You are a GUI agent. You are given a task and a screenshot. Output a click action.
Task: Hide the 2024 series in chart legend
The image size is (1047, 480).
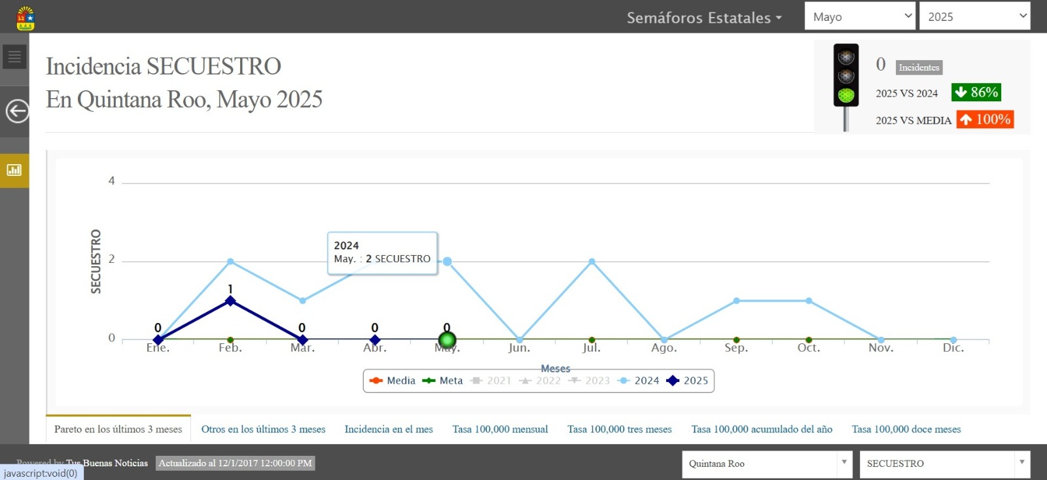click(x=639, y=381)
